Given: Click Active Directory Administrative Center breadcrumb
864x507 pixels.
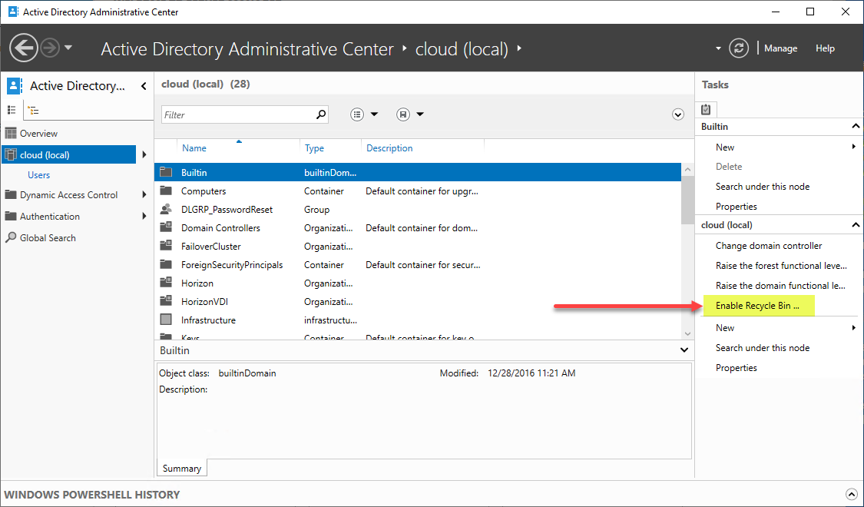Looking at the screenshot, I should (247, 49).
